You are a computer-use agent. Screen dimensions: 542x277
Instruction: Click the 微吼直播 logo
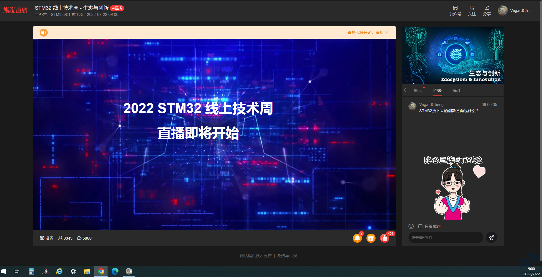15,10
